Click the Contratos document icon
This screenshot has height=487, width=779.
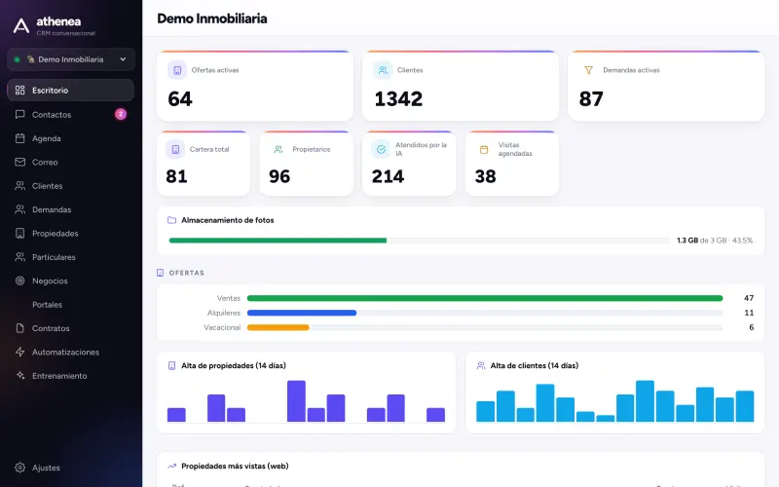pos(19,328)
